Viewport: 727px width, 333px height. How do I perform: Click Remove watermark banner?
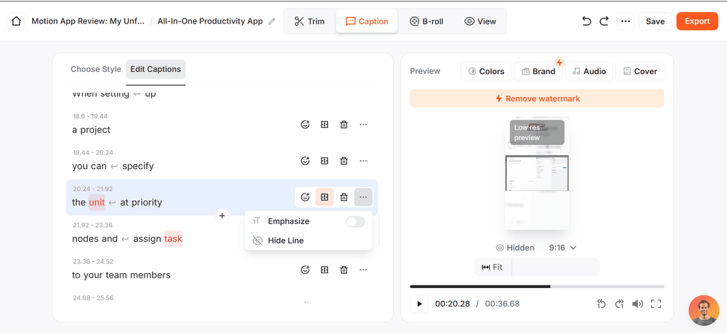pyautogui.click(x=537, y=99)
